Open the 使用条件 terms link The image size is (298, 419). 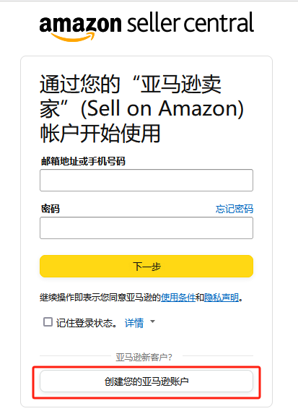pos(178,298)
